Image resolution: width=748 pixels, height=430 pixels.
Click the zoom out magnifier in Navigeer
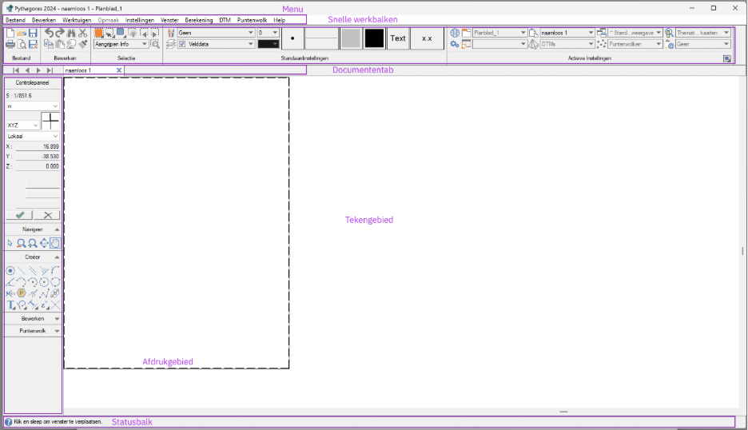pos(22,244)
